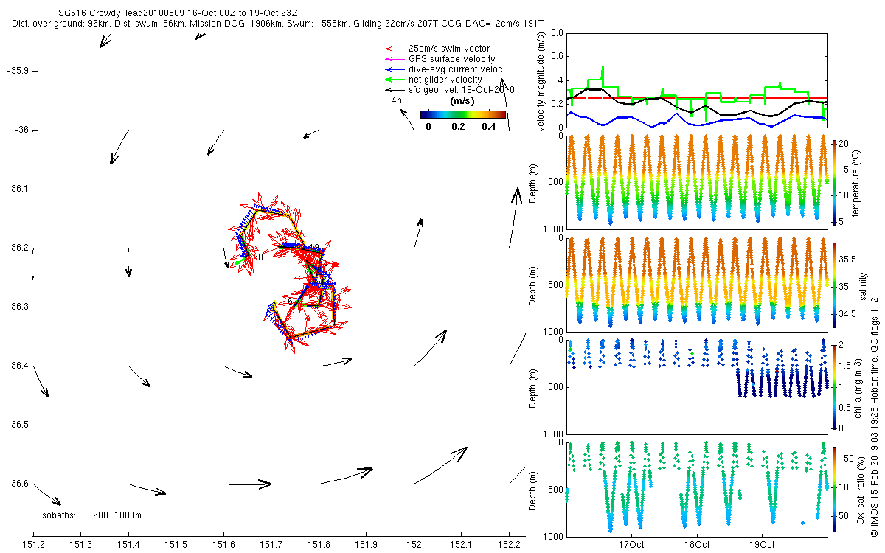Screen dimensions: 885x553
Task: Click the latitude tick label '-36.4'
Action: tap(17, 366)
